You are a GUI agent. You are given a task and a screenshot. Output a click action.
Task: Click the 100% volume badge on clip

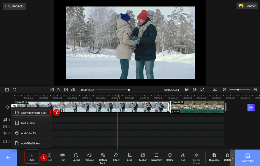click(x=175, y=111)
